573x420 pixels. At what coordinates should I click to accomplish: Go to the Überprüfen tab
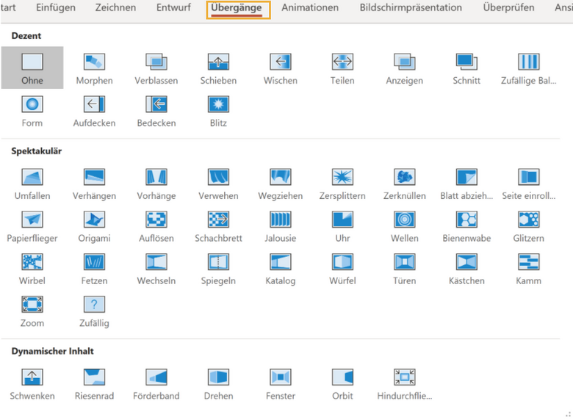508,7
